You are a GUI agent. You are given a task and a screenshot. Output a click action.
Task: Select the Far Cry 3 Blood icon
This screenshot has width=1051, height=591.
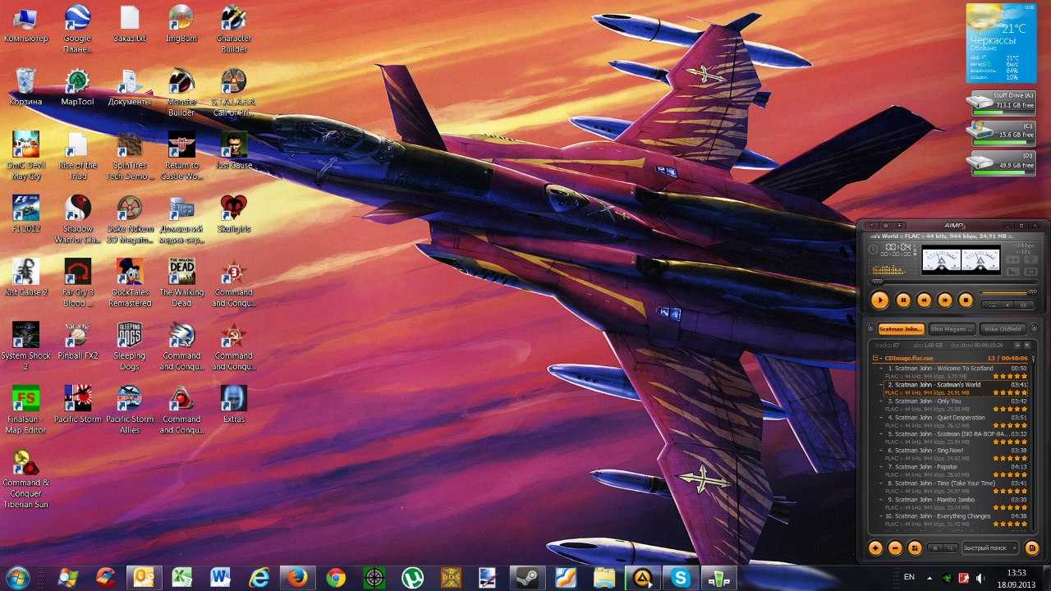tap(77, 283)
